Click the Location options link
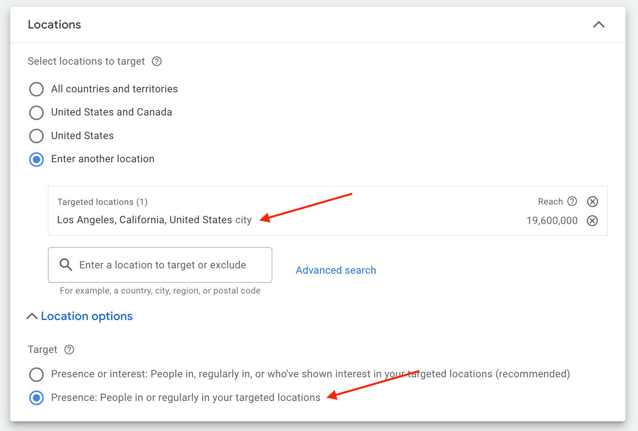Screen dimensions: 638x431 click(86, 316)
